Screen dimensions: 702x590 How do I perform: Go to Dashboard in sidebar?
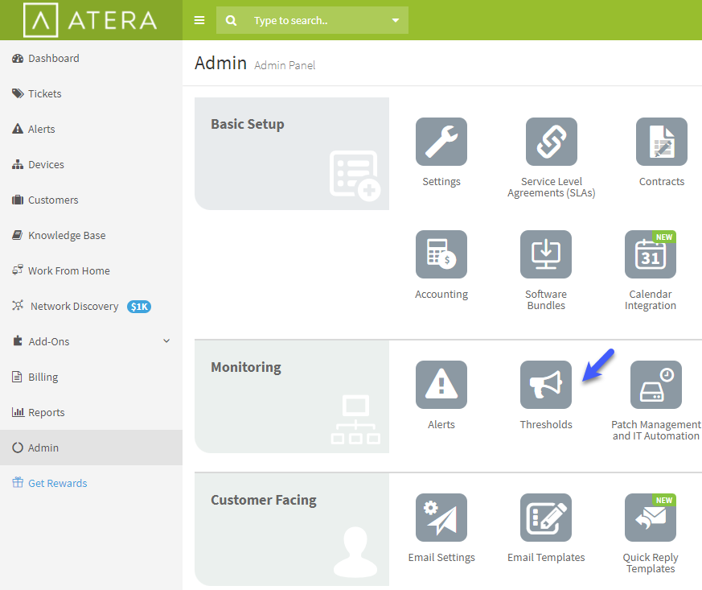[x=91, y=58]
